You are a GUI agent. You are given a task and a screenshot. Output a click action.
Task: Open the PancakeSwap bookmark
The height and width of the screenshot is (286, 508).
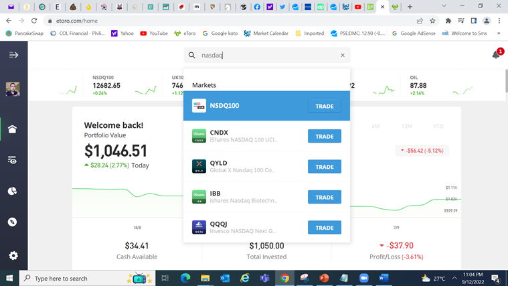25,33
